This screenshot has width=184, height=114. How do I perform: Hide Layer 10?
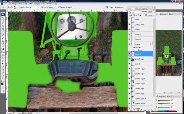(x=129, y=34)
